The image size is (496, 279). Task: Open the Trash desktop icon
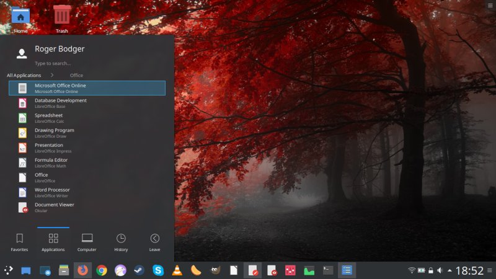(x=62, y=17)
